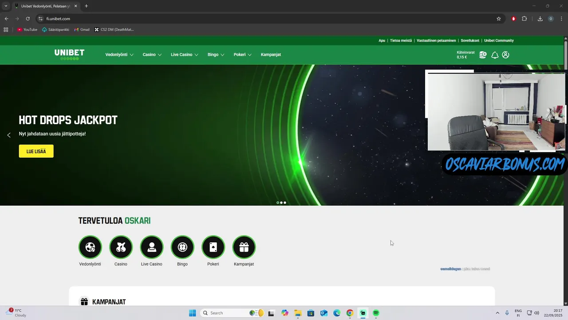Expand the Live Casino navigation menu
Screen dimensions: 568x320
point(185,55)
